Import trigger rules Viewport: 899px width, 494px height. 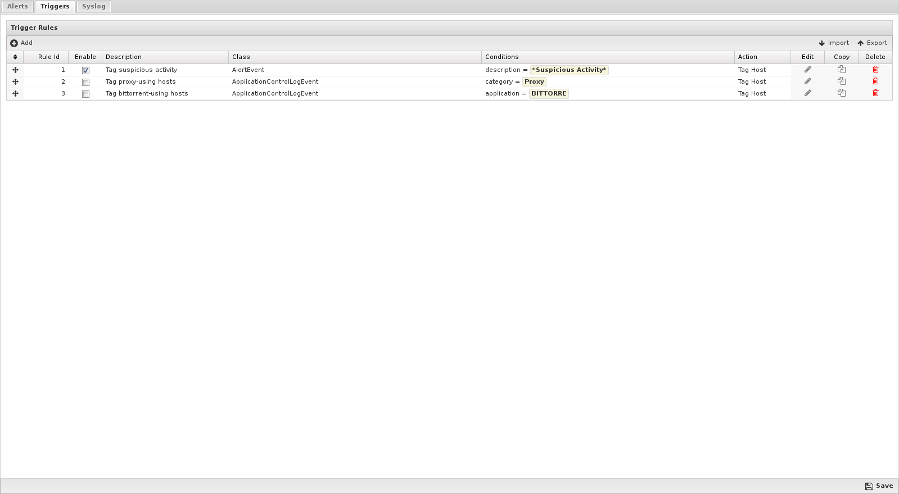click(x=834, y=43)
